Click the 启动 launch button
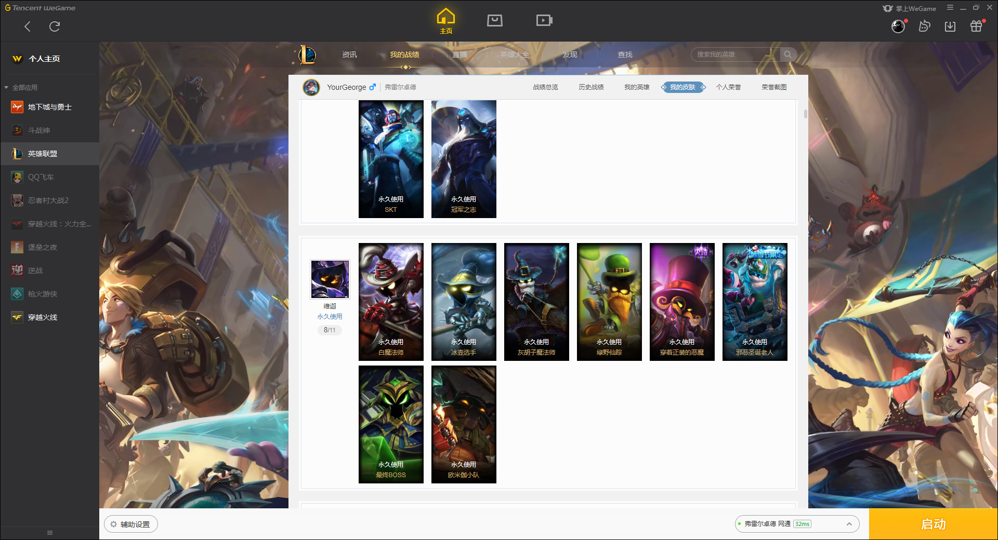998x540 pixels. pos(933,524)
